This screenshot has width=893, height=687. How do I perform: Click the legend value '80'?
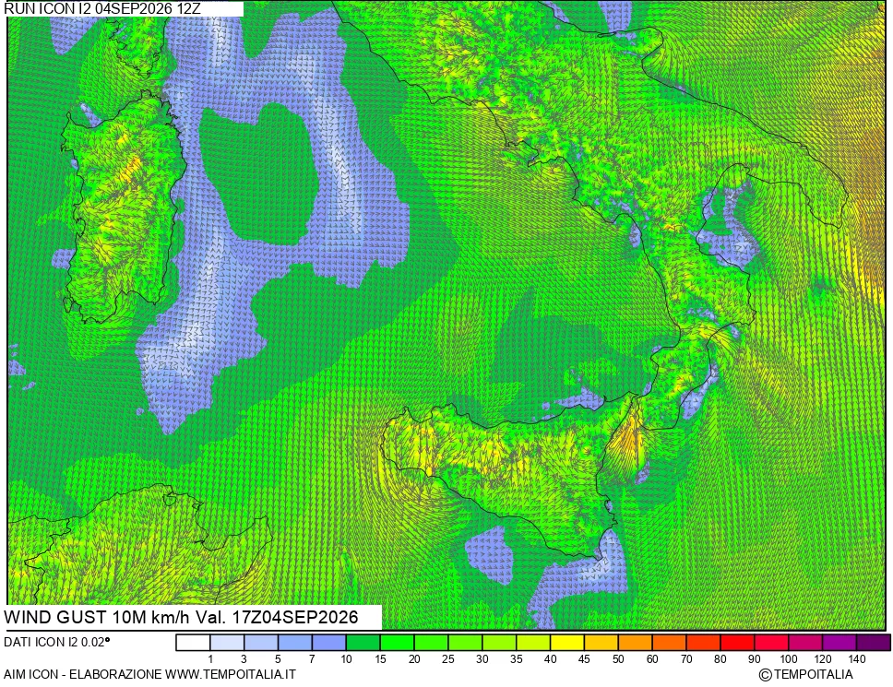pyautogui.click(x=720, y=659)
